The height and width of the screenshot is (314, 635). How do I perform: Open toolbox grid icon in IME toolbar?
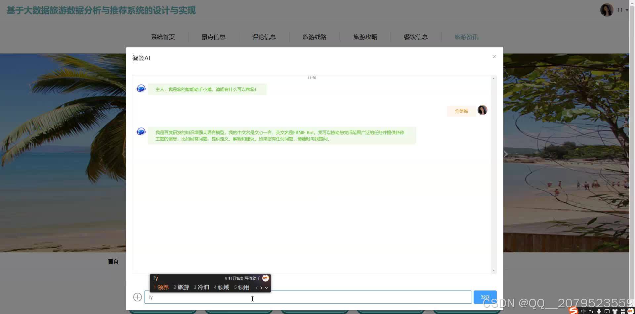pos(623,311)
